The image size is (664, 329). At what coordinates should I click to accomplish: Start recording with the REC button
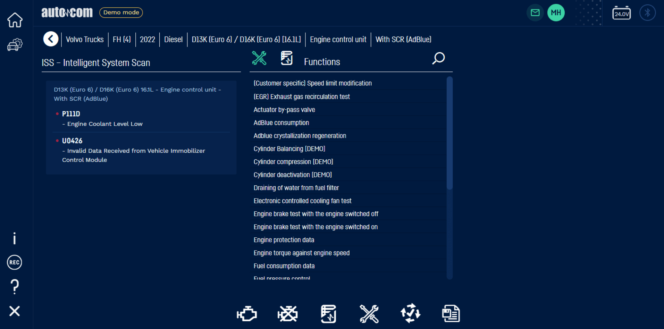coord(15,262)
